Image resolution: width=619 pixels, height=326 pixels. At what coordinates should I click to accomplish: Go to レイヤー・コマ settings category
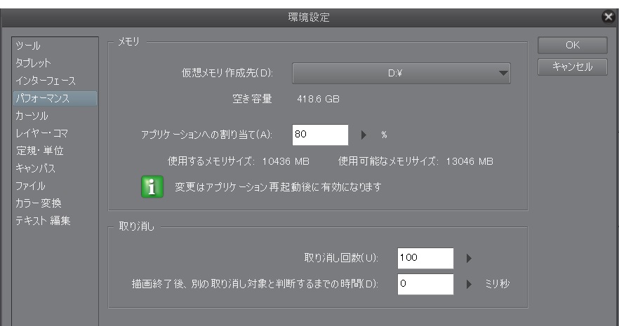41,133
